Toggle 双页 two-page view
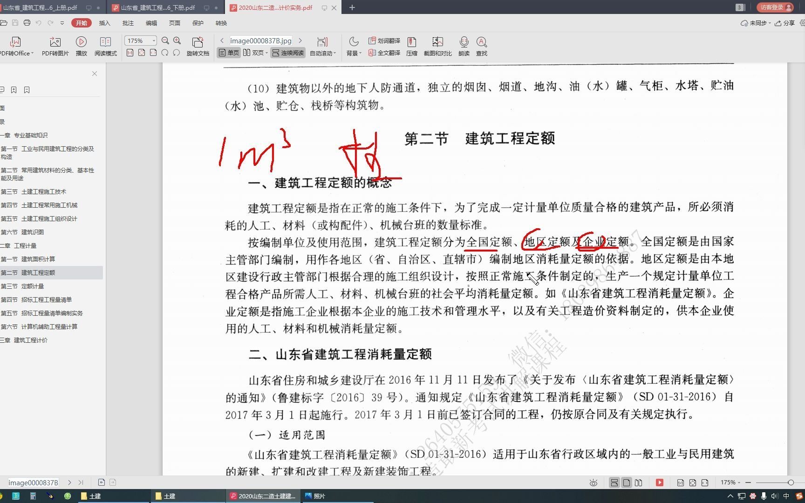Viewport: 805px width, 503px height. click(254, 53)
